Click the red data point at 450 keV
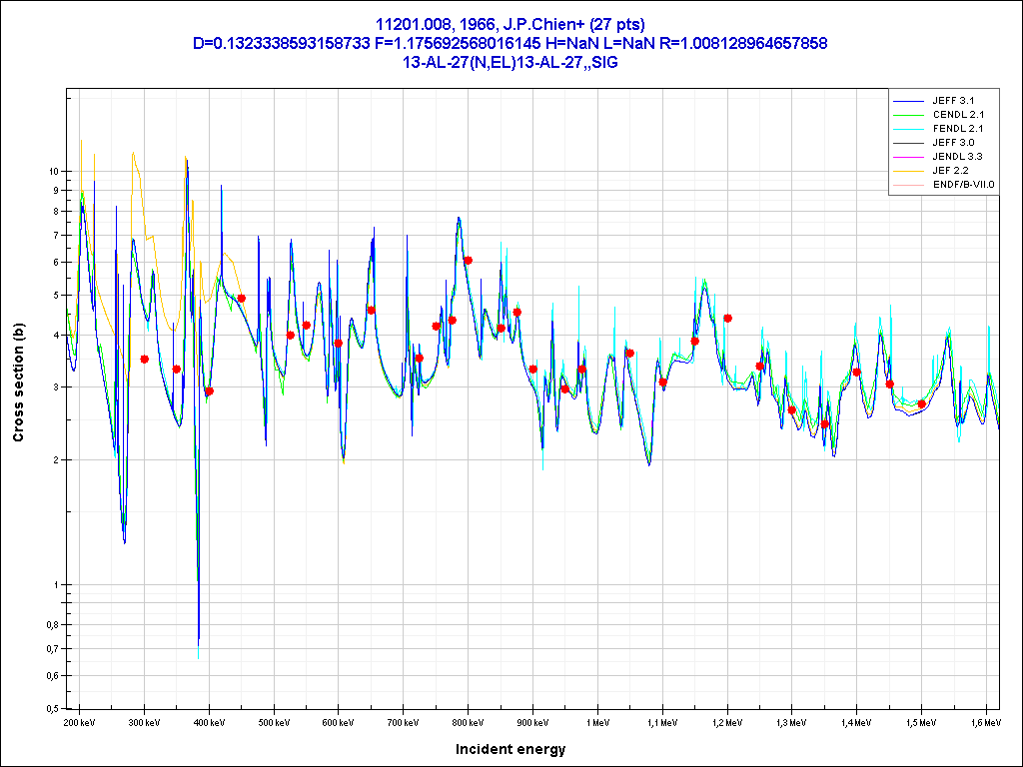The height and width of the screenshot is (767, 1023). tap(242, 299)
